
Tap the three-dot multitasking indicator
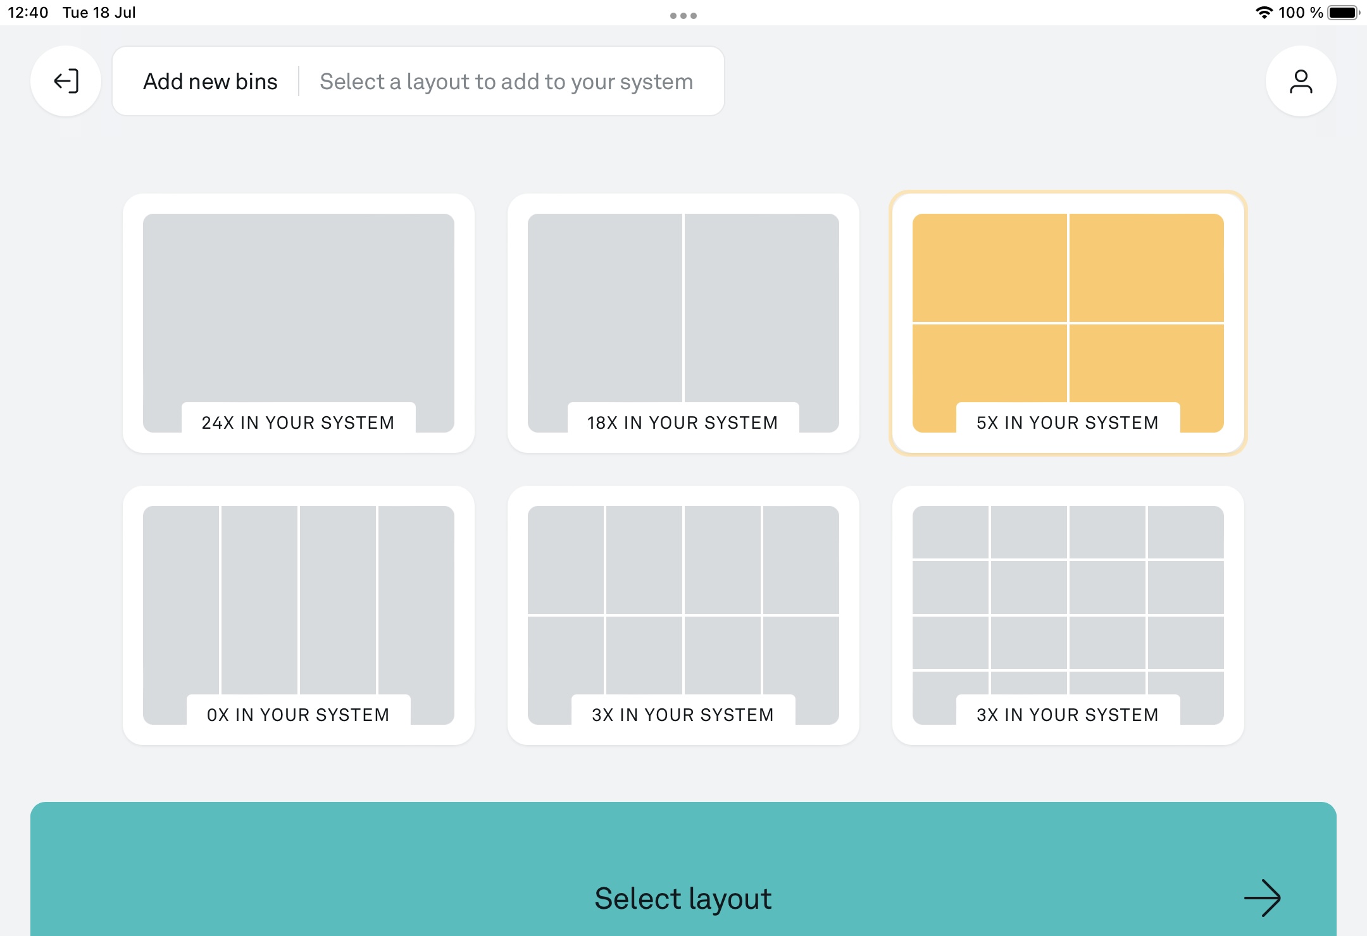(683, 16)
